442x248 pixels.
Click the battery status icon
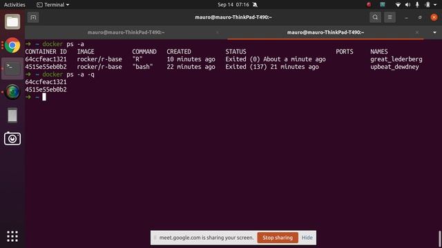pyautogui.click(x=427, y=5)
